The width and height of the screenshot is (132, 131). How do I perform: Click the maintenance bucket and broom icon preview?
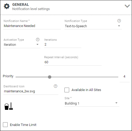9,106
